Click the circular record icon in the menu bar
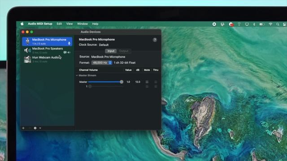Screen dimensions: 287x161 point(214,24)
